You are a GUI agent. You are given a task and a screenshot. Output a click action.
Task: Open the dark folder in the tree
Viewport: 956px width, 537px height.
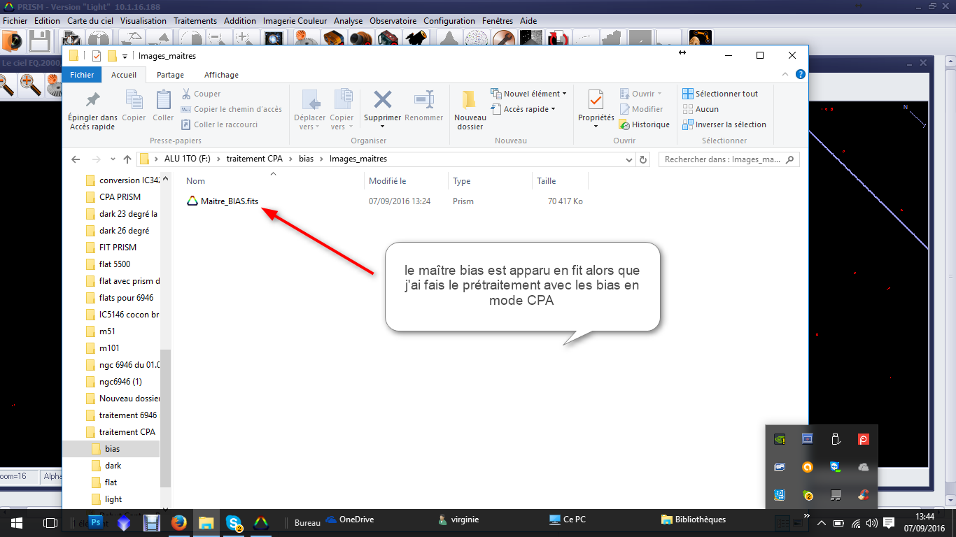[113, 466]
